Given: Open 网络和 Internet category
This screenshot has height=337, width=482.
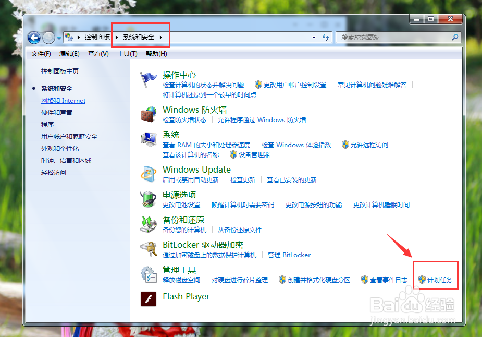Looking at the screenshot, I should [x=64, y=101].
